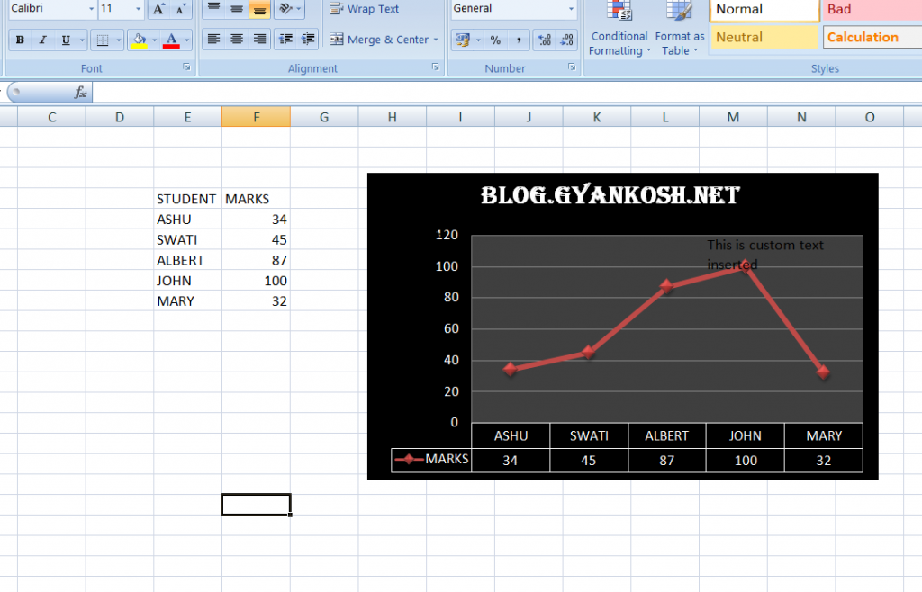The width and height of the screenshot is (922, 592).
Task: Apply Underline to the selection
Action: point(64,40)
